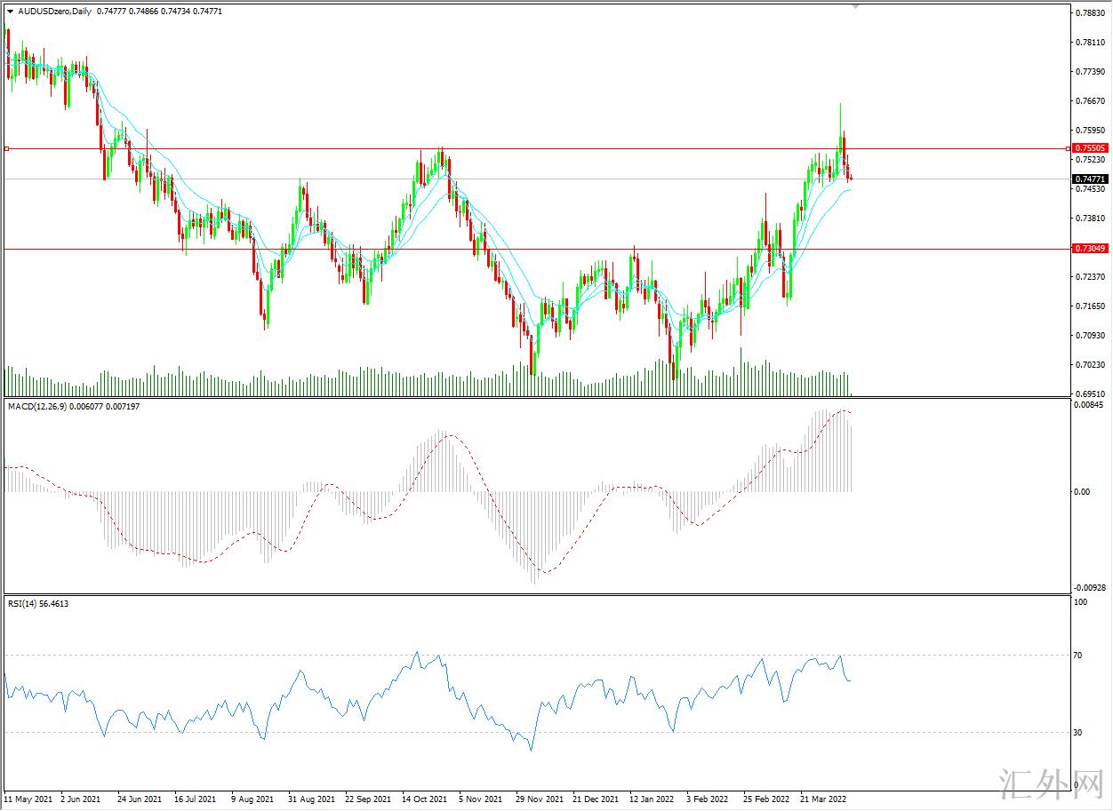Click the 0.69510 price scale value

pyautogui.click(x=1088, y=394)
